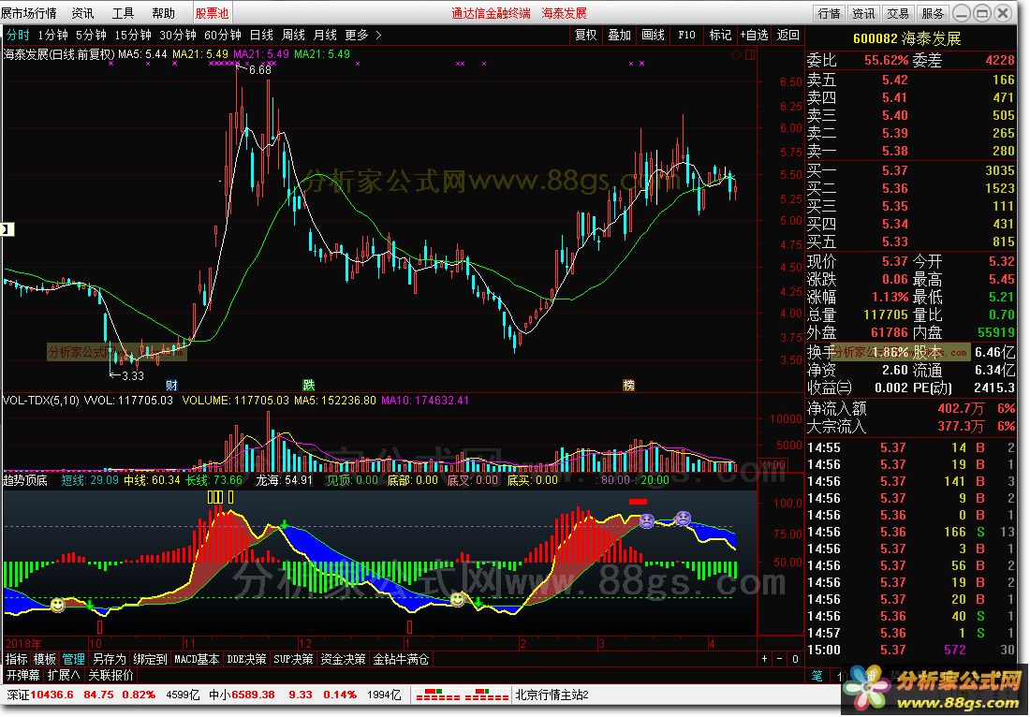Open the 工具 menu

point(123,13)
